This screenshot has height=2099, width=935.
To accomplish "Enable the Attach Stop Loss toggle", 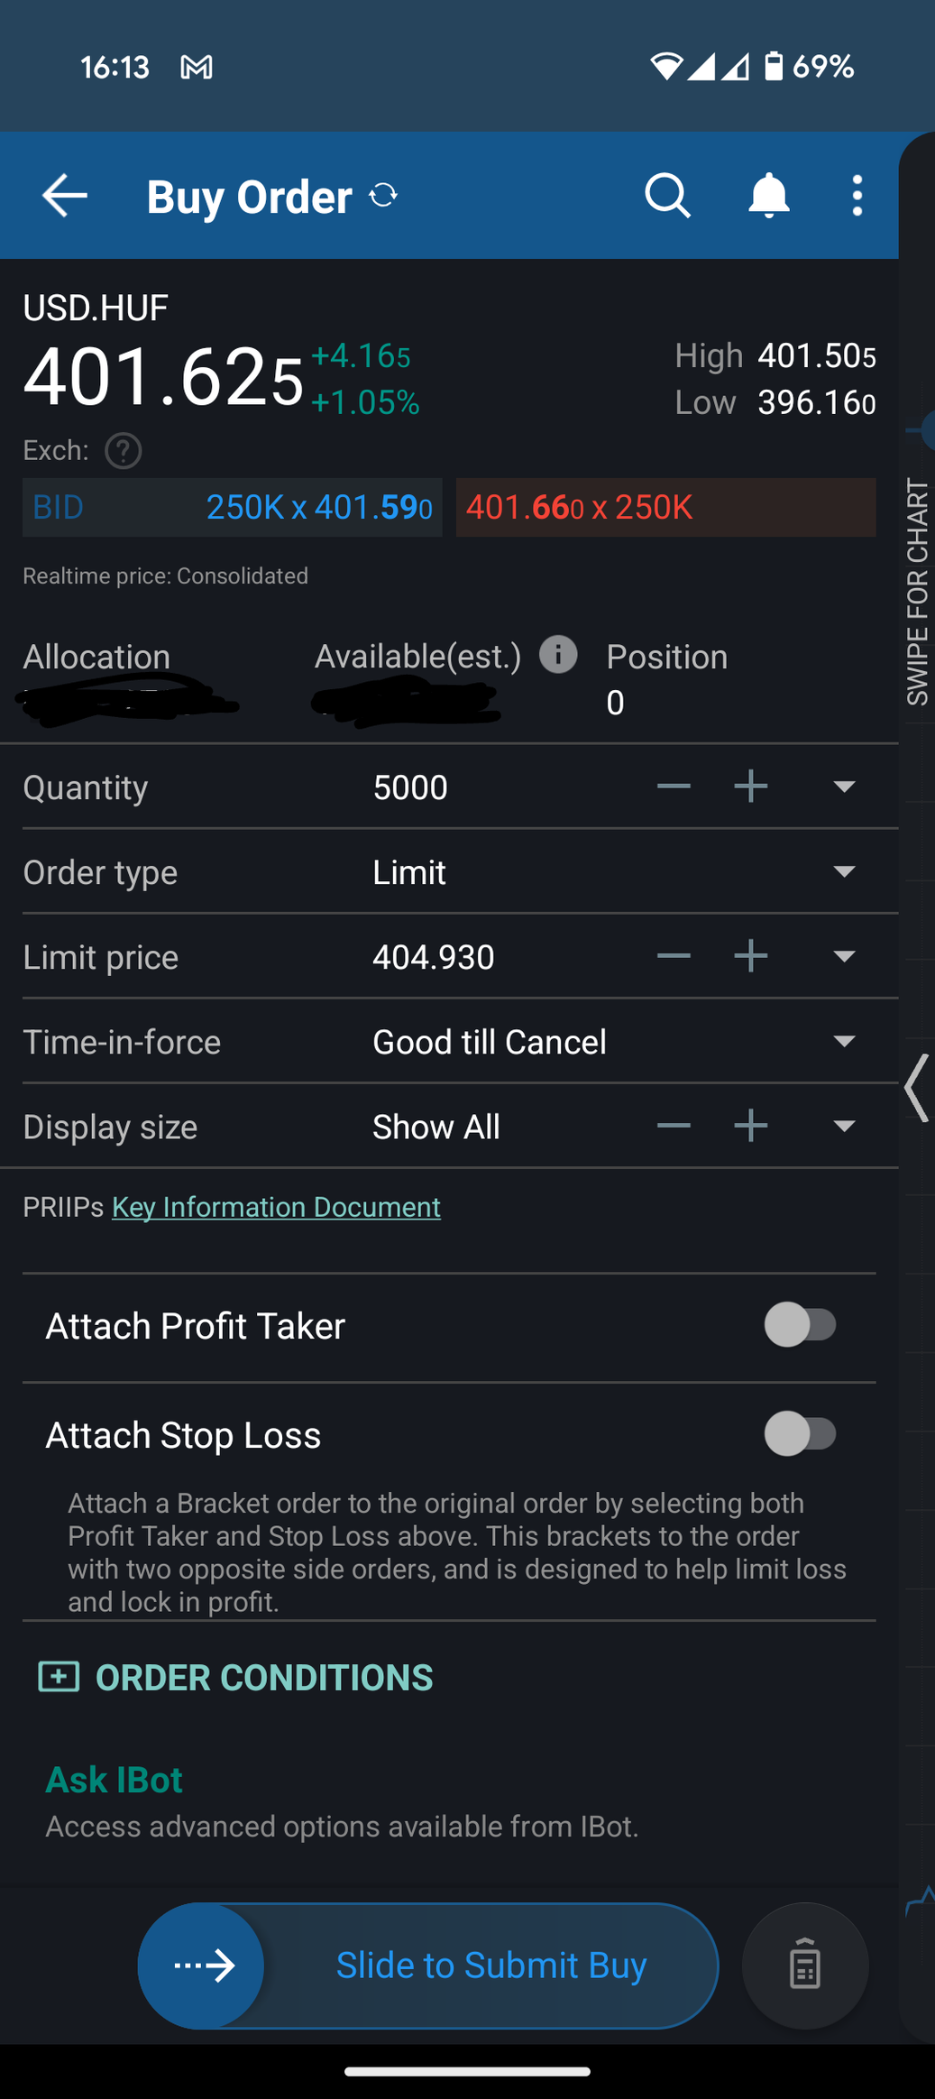I will coord(801,1433).
